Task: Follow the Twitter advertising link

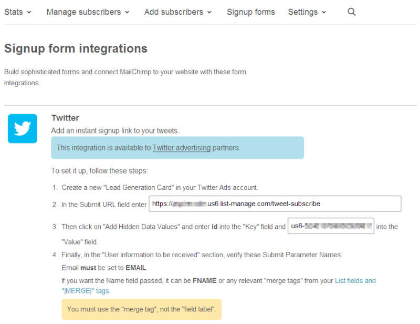Action: 182,148
